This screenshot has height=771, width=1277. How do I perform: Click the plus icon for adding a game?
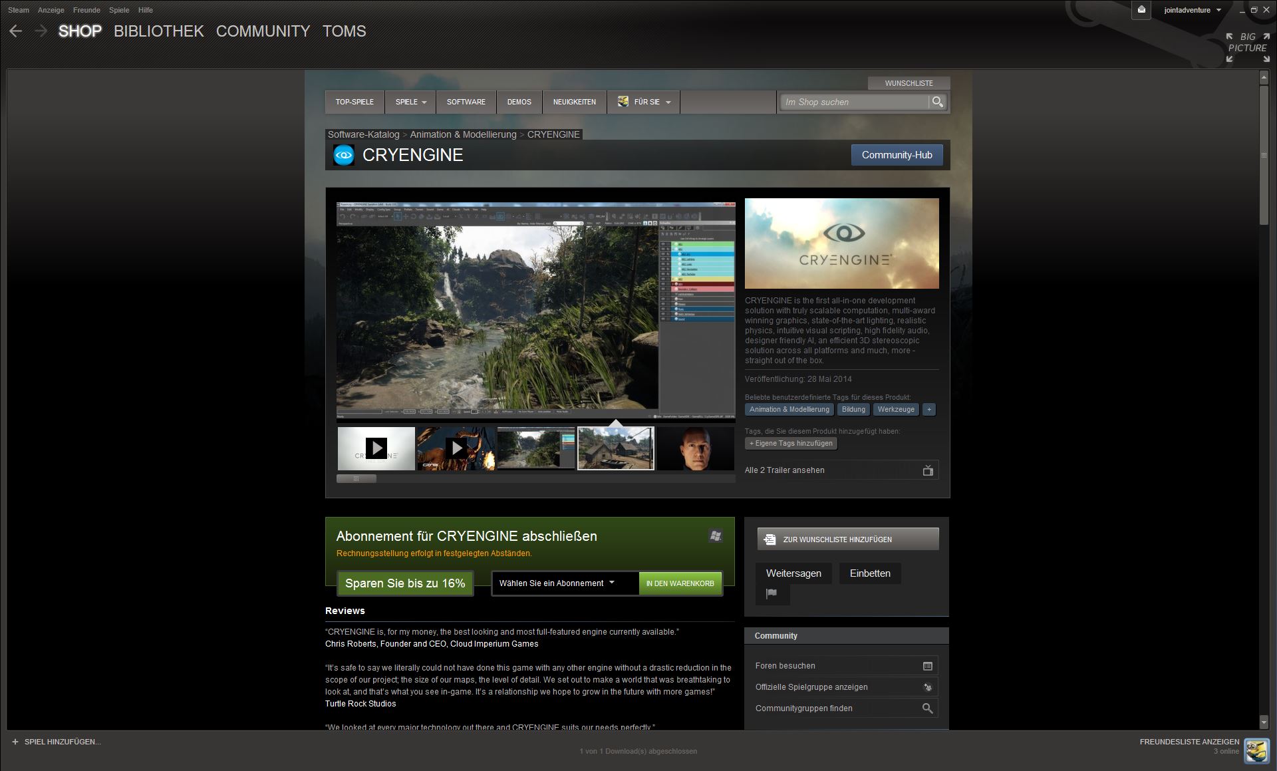click(15, 742)
